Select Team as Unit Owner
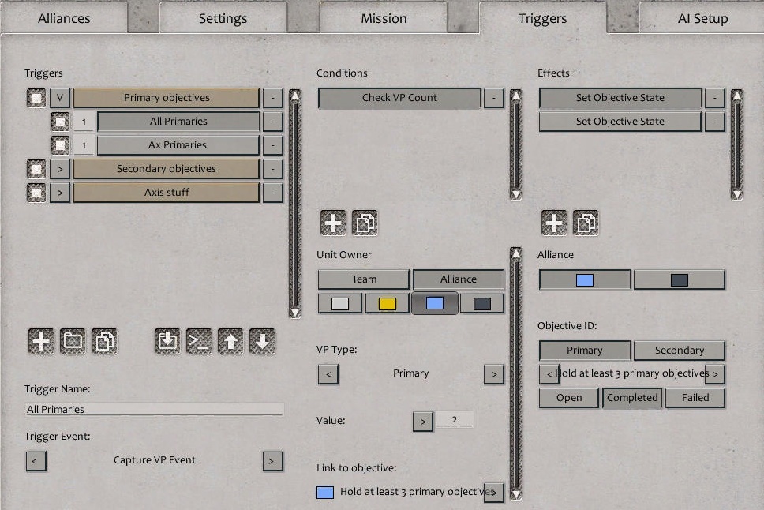764x510 pixels. pyautogui.click(x=363, y=279)
